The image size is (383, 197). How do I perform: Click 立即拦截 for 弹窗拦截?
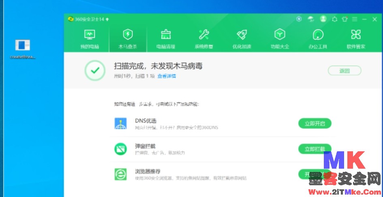pos(315,149)
